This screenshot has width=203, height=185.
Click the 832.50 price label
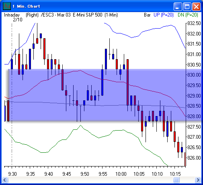tap(194, 23)
